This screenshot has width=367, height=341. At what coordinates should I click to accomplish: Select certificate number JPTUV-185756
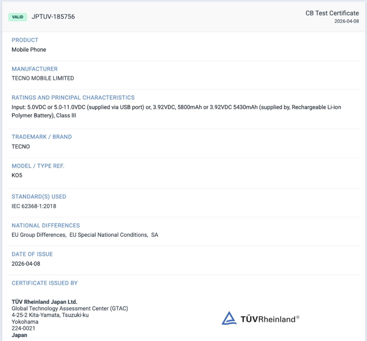53,17
